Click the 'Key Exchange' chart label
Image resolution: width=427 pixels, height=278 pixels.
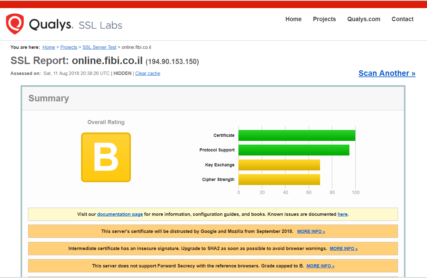(x=220, y=165)
